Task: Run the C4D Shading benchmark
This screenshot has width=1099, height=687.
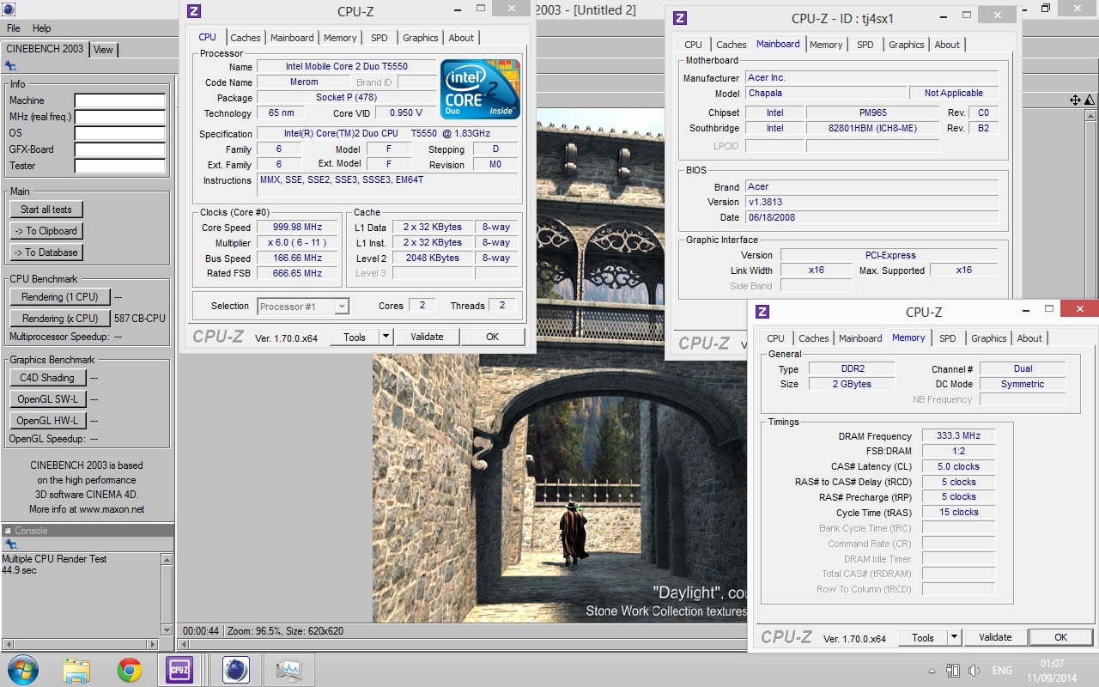Action: [x=47, y=378]
